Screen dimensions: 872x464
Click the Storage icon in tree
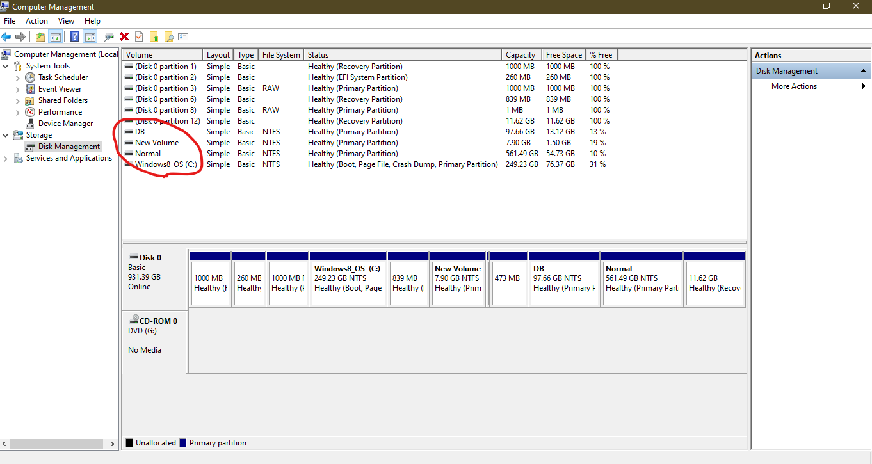pos(18,135)
